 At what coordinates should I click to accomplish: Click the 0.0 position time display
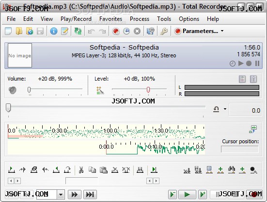click(x=245, y=110)
